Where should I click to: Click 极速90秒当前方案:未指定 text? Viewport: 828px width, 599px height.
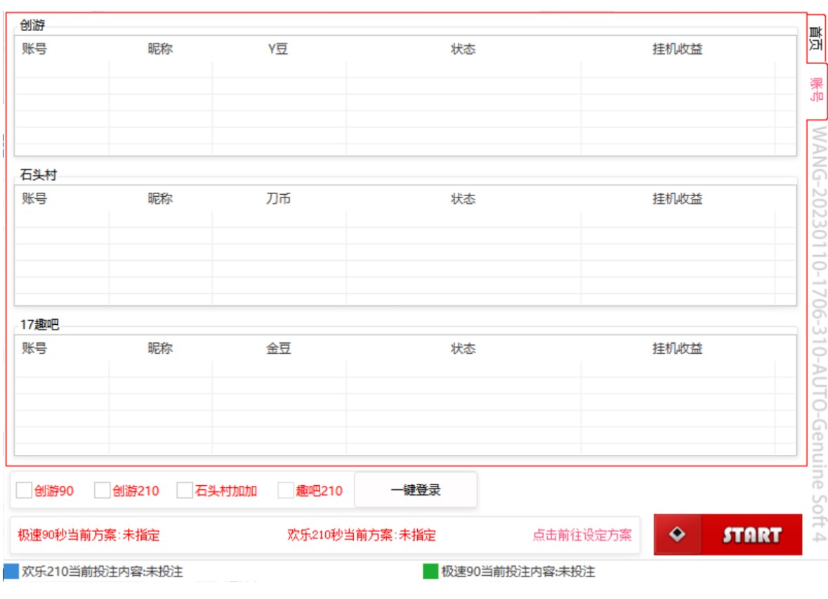tap(88, 535)
